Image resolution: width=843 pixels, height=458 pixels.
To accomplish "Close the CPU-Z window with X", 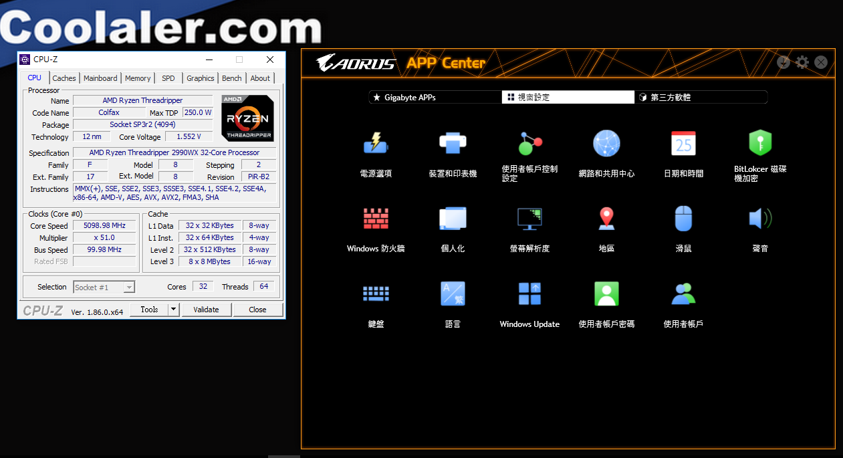I will pyautogui.click(x=270, y=60).
